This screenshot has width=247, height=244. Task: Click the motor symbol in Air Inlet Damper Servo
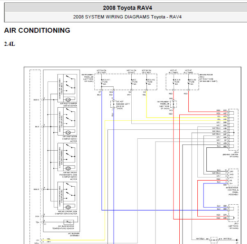[68, 99]
